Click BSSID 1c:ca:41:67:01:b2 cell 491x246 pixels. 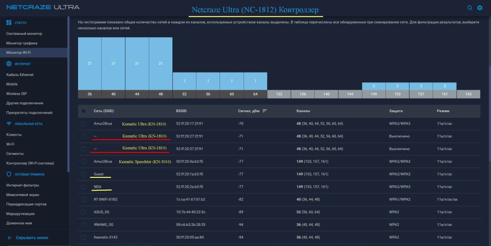pos(191,199)
